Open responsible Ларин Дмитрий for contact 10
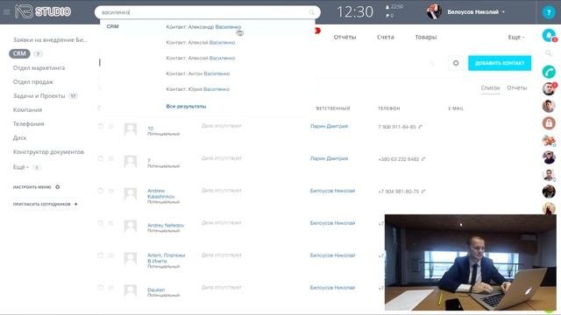Image resolution: width=561 pixels, height=315 pixels. pos(330,126)
